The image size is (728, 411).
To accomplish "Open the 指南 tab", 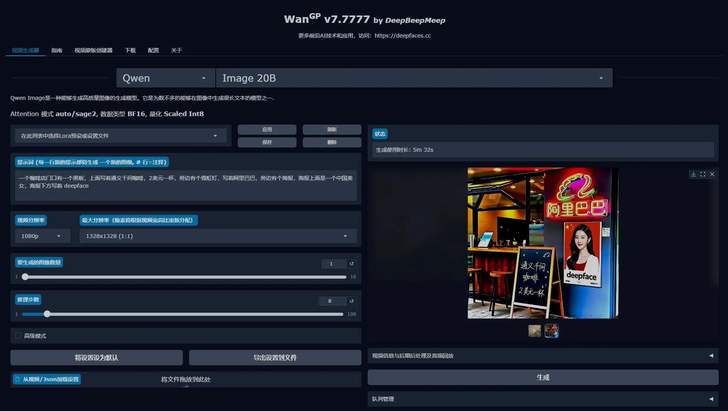I will coord(57,50).
